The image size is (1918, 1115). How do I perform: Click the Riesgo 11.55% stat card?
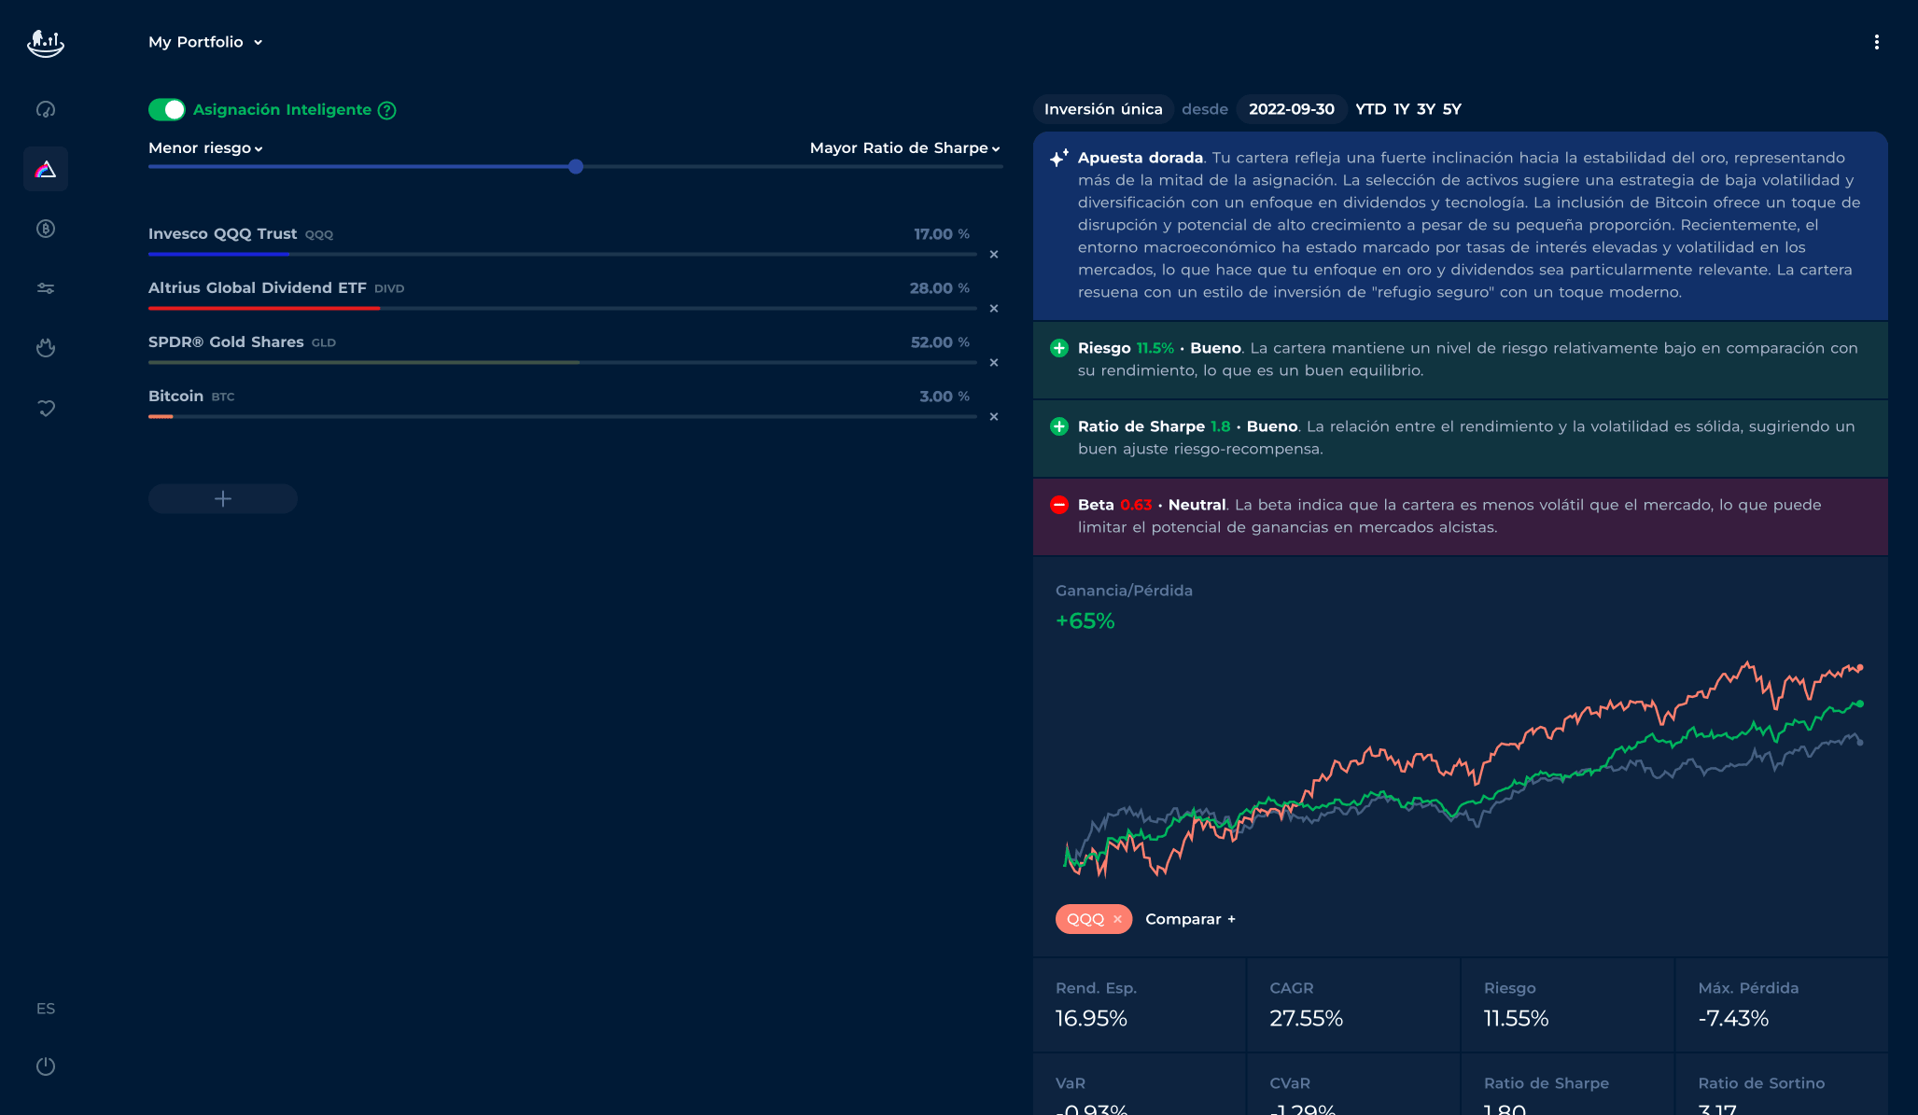coord(1567,1005)
